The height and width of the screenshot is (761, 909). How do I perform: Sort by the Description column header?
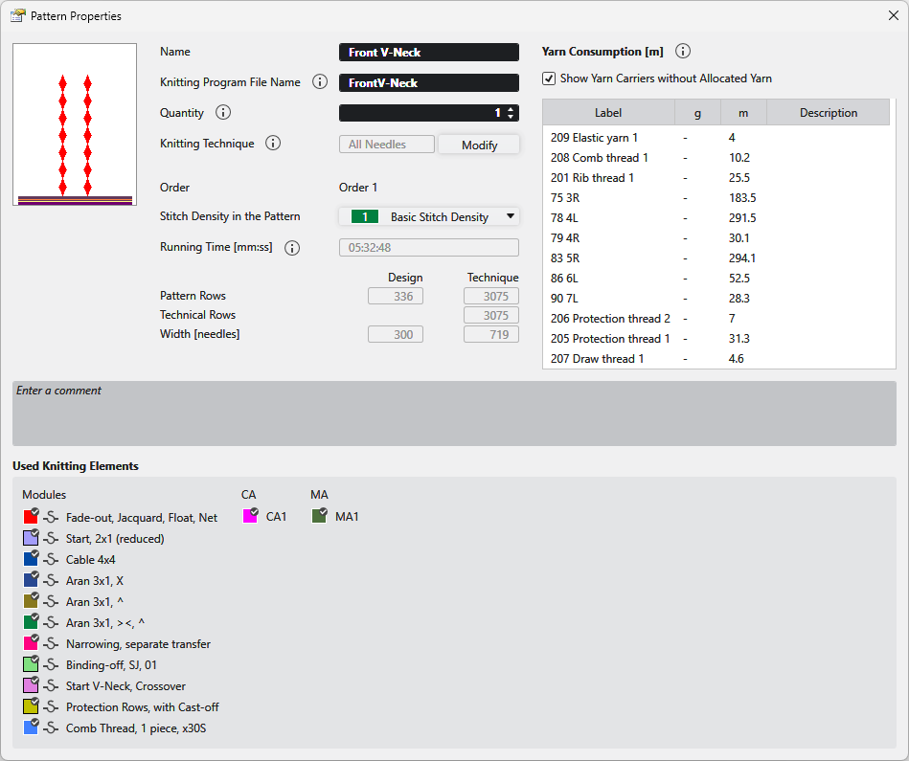(828, 113)
